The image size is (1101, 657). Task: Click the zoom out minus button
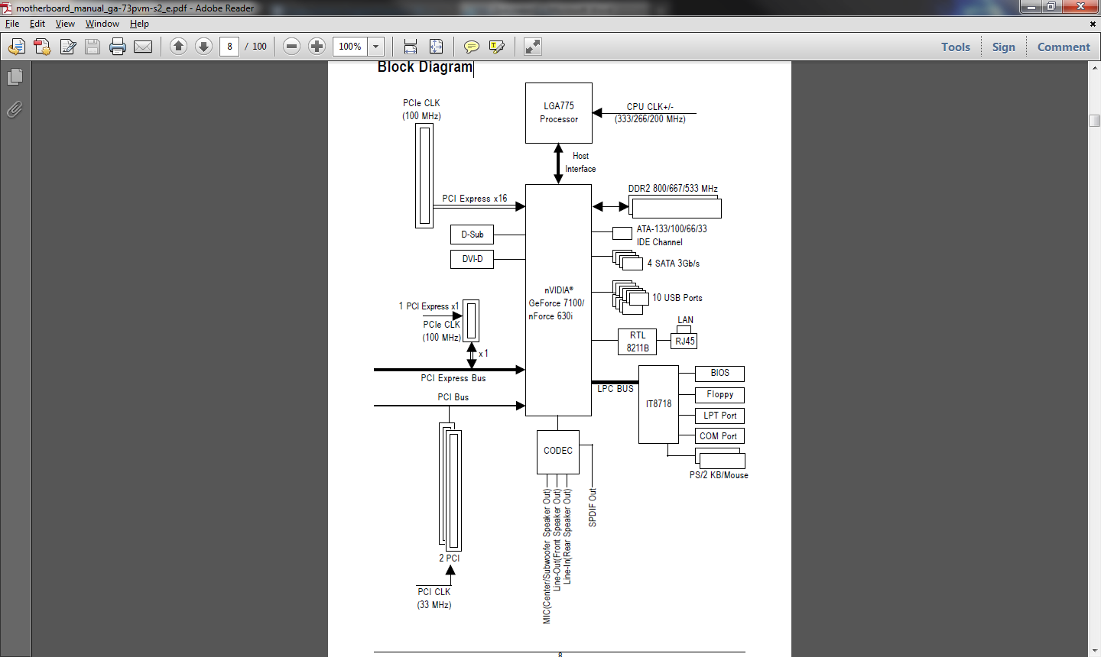coord(291,47)
